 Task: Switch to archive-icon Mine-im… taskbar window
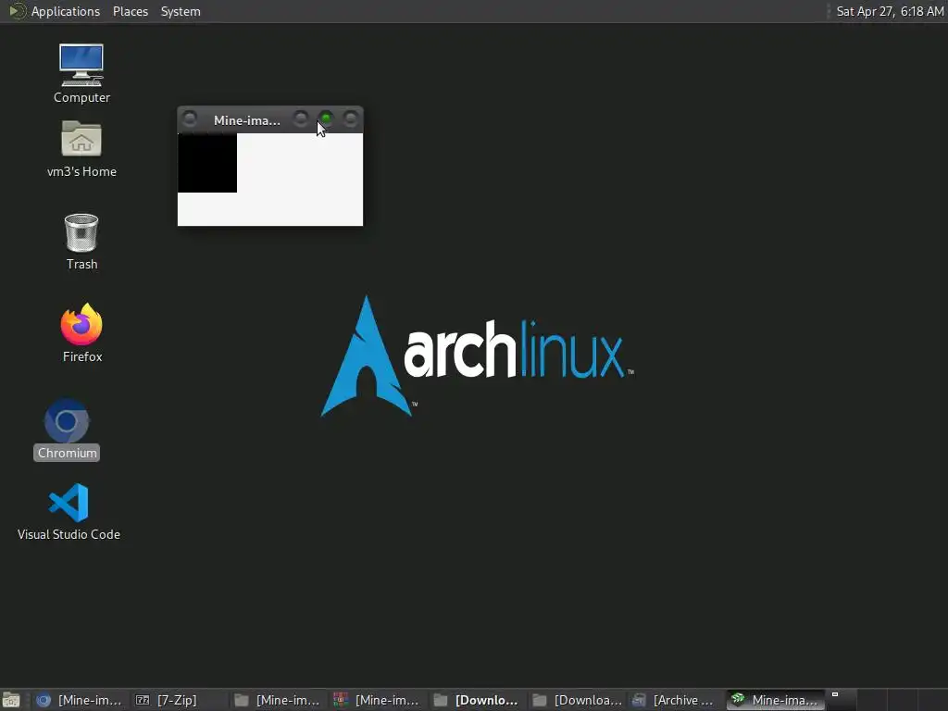(x=376, y=700)
